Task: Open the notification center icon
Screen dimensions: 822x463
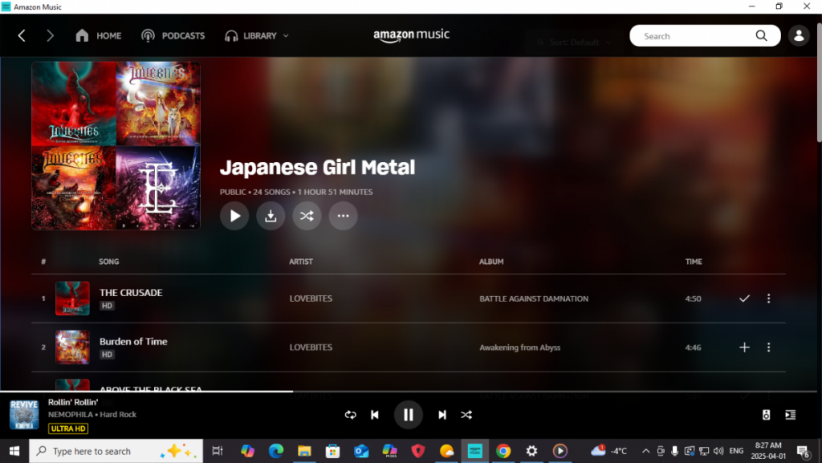Action: pyautogui.click(x=803, y=451)
